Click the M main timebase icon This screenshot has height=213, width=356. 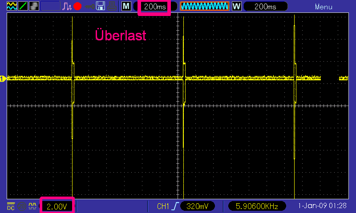pos(126,6)
